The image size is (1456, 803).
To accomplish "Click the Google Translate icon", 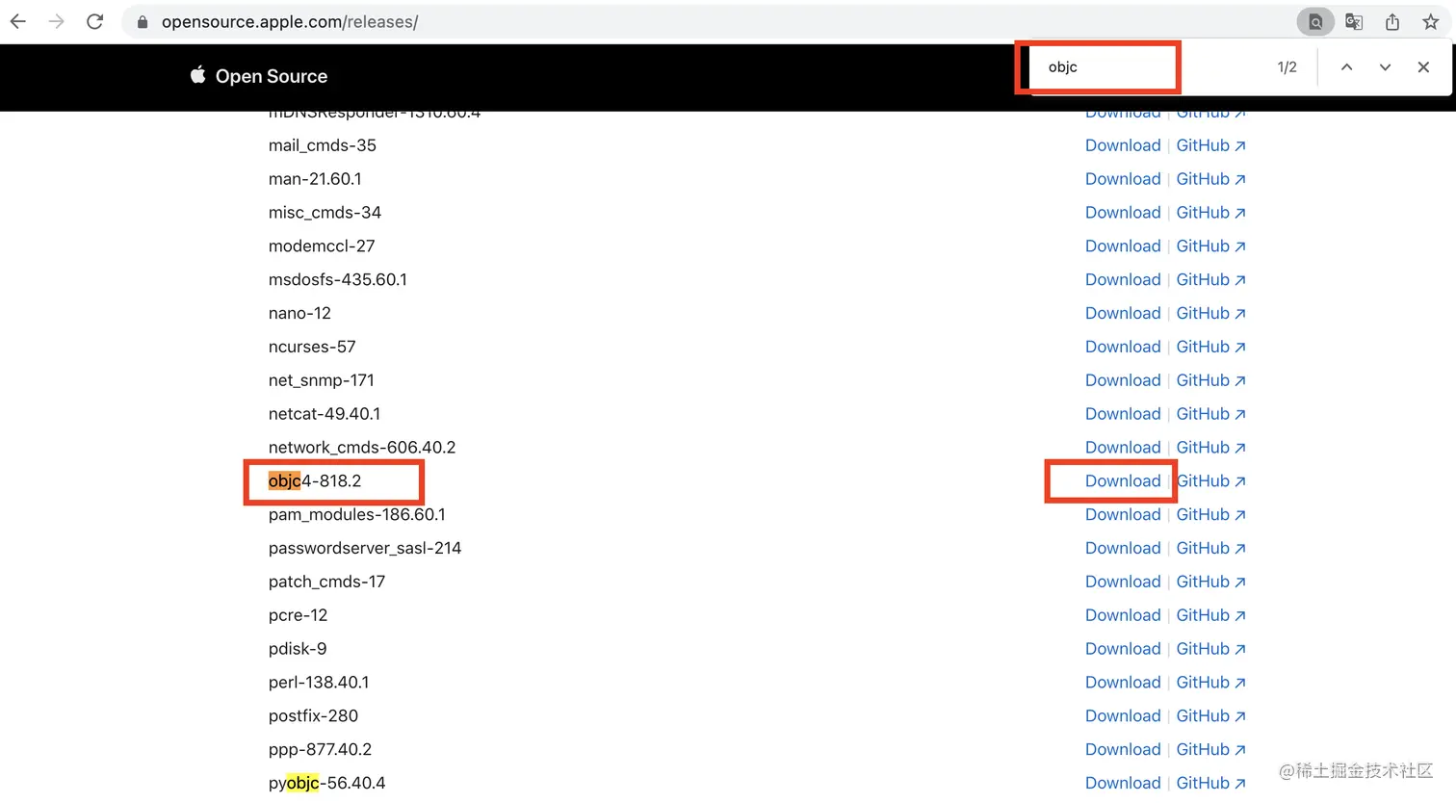I will click(1354, 21).
